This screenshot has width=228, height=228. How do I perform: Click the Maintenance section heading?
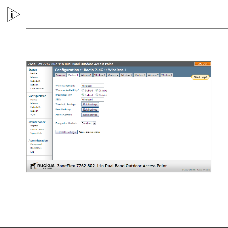click(37, 122)
